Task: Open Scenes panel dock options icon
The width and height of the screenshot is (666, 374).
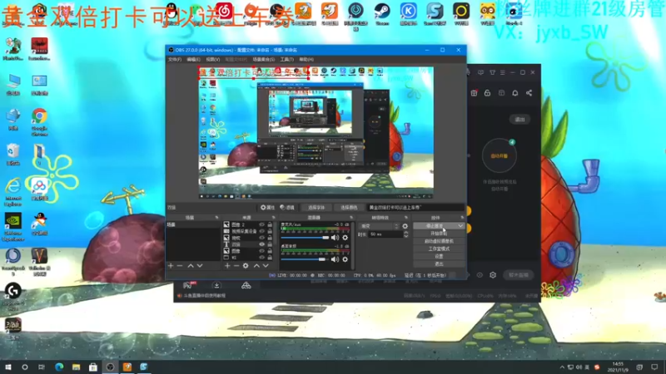Action: click(216, 218)
